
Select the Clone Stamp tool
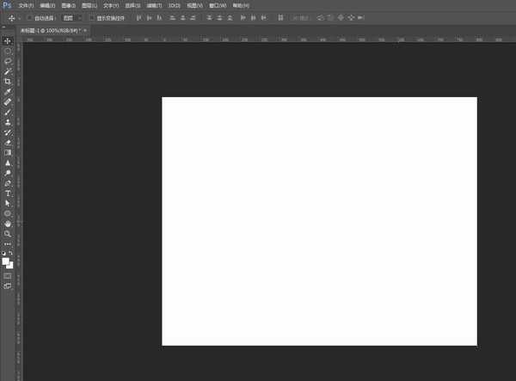pos(8,122)
